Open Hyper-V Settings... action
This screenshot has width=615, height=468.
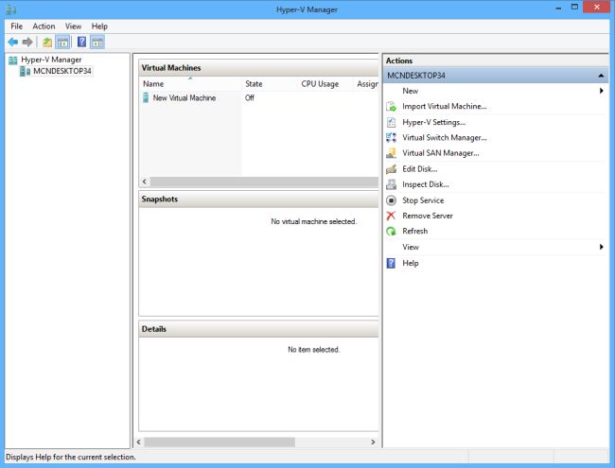click(x=433, y=122)
